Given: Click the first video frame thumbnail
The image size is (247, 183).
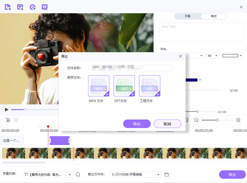Looking at the screenshot, I should click(14, 153).
